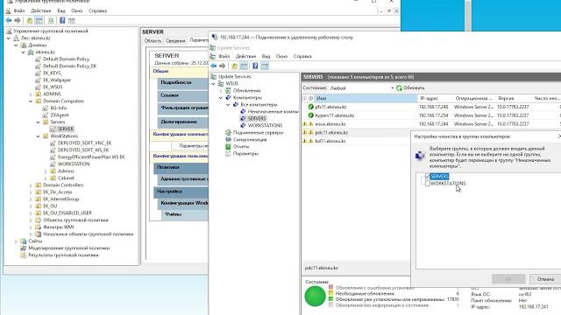
Task: Open Справка menu in Group Policy Management
Action: (97, 10)
